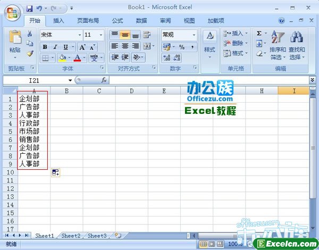319x250 pixels.
Task: Increase decimal places
Action: click(x=166, y=58)
